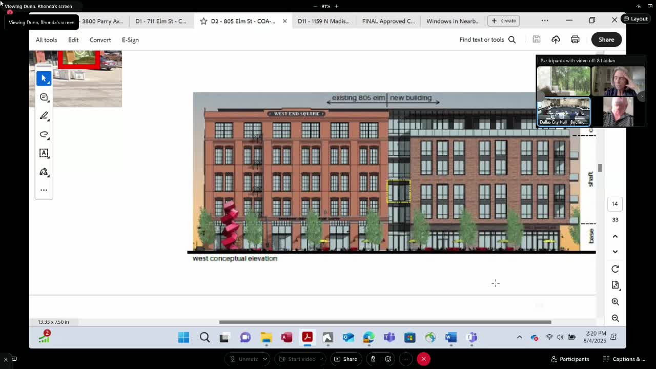656x369 pixels.
Task: Click the Find text or tools field
Action: pos(487,39)
